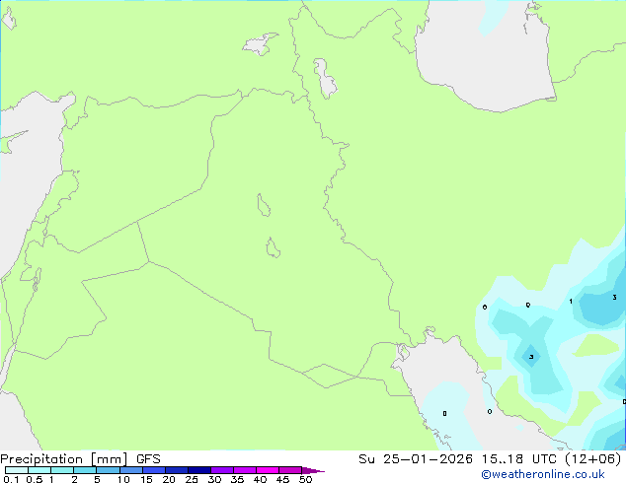Click the 'Precipitation [mm]' title text
626x483 pixels.
pyautogui.click(x=64, y=459)
